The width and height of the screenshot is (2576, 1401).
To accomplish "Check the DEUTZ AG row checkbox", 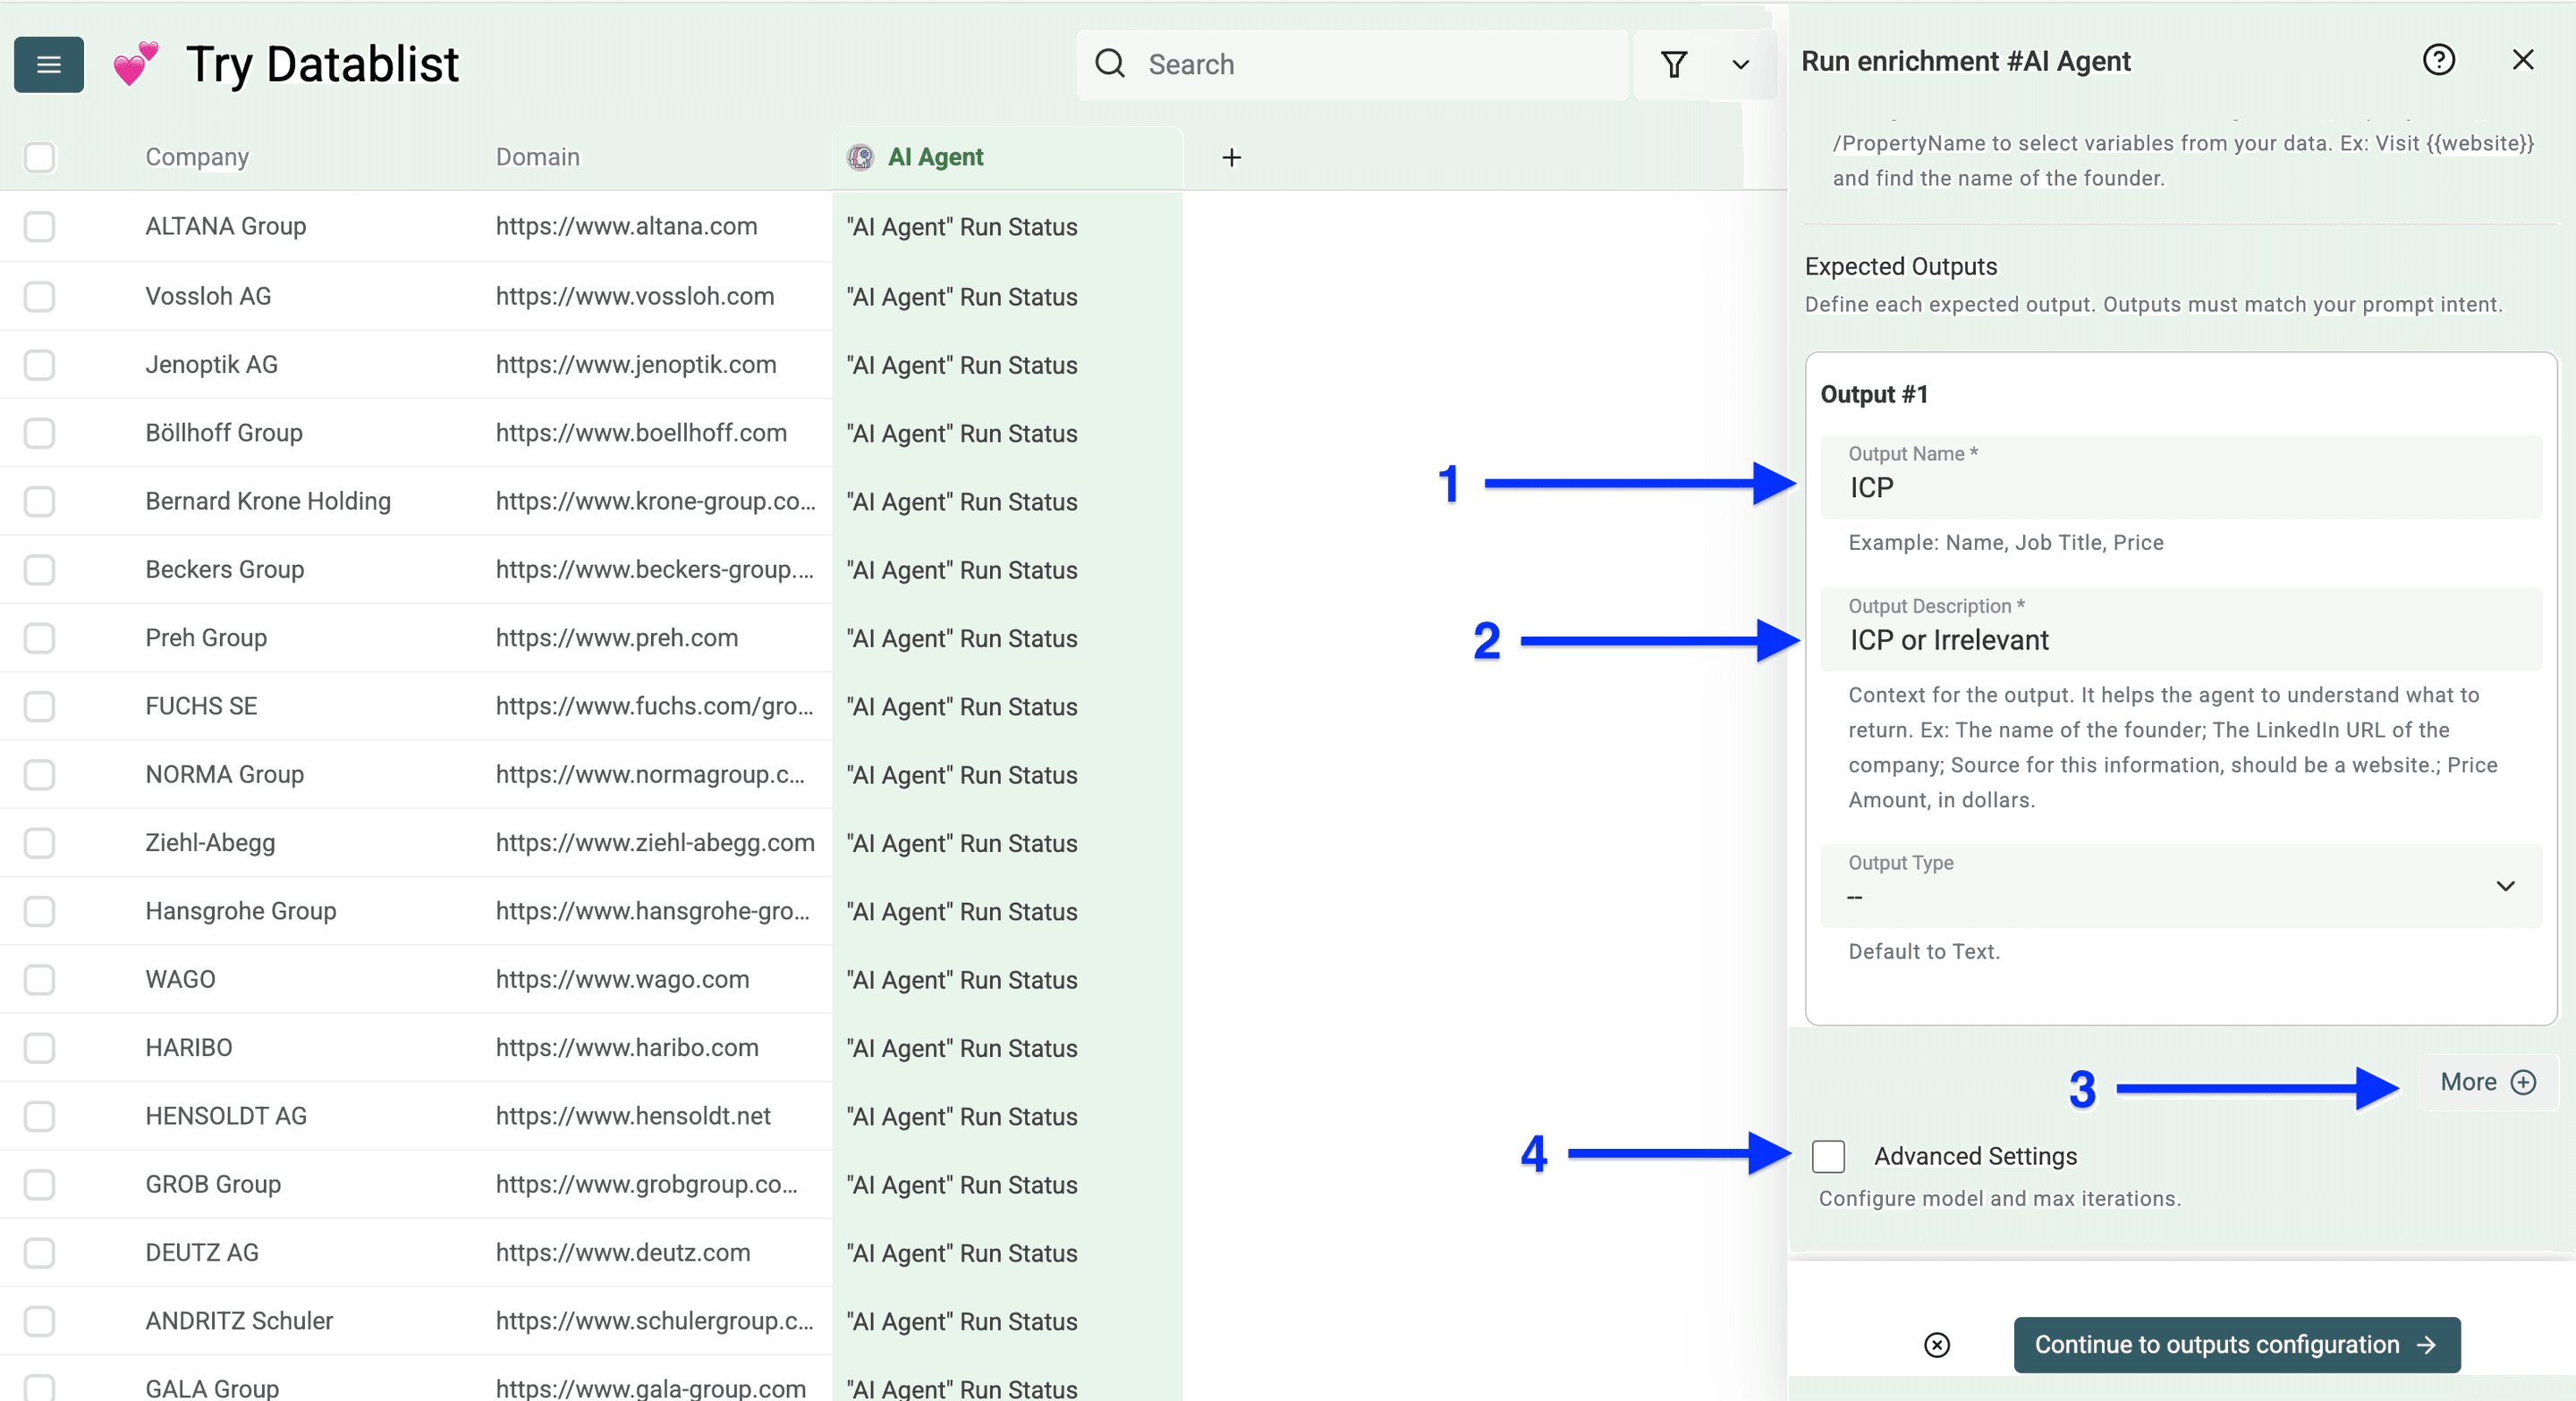I will (39, 1253).
